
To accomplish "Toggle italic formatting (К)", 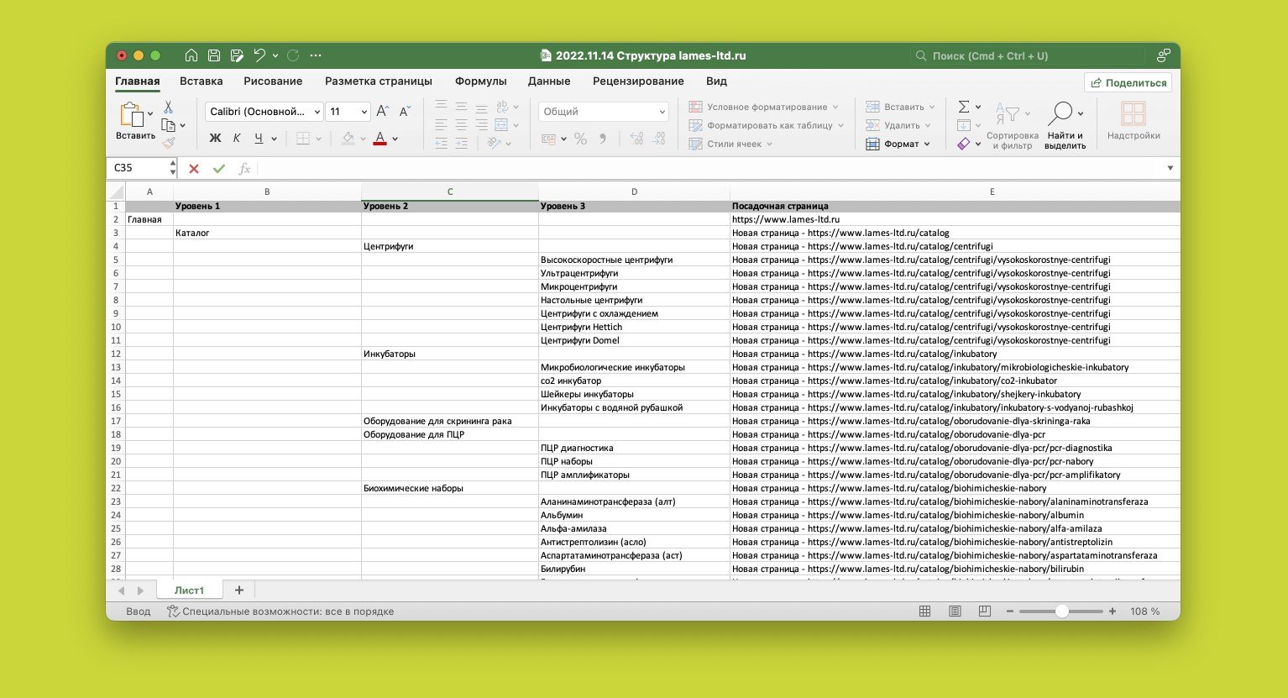I will coord(237,139).
